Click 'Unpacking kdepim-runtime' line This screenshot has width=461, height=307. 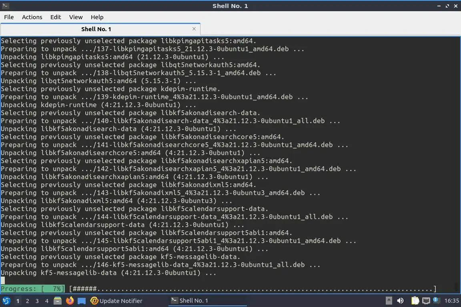click(98, 105)
